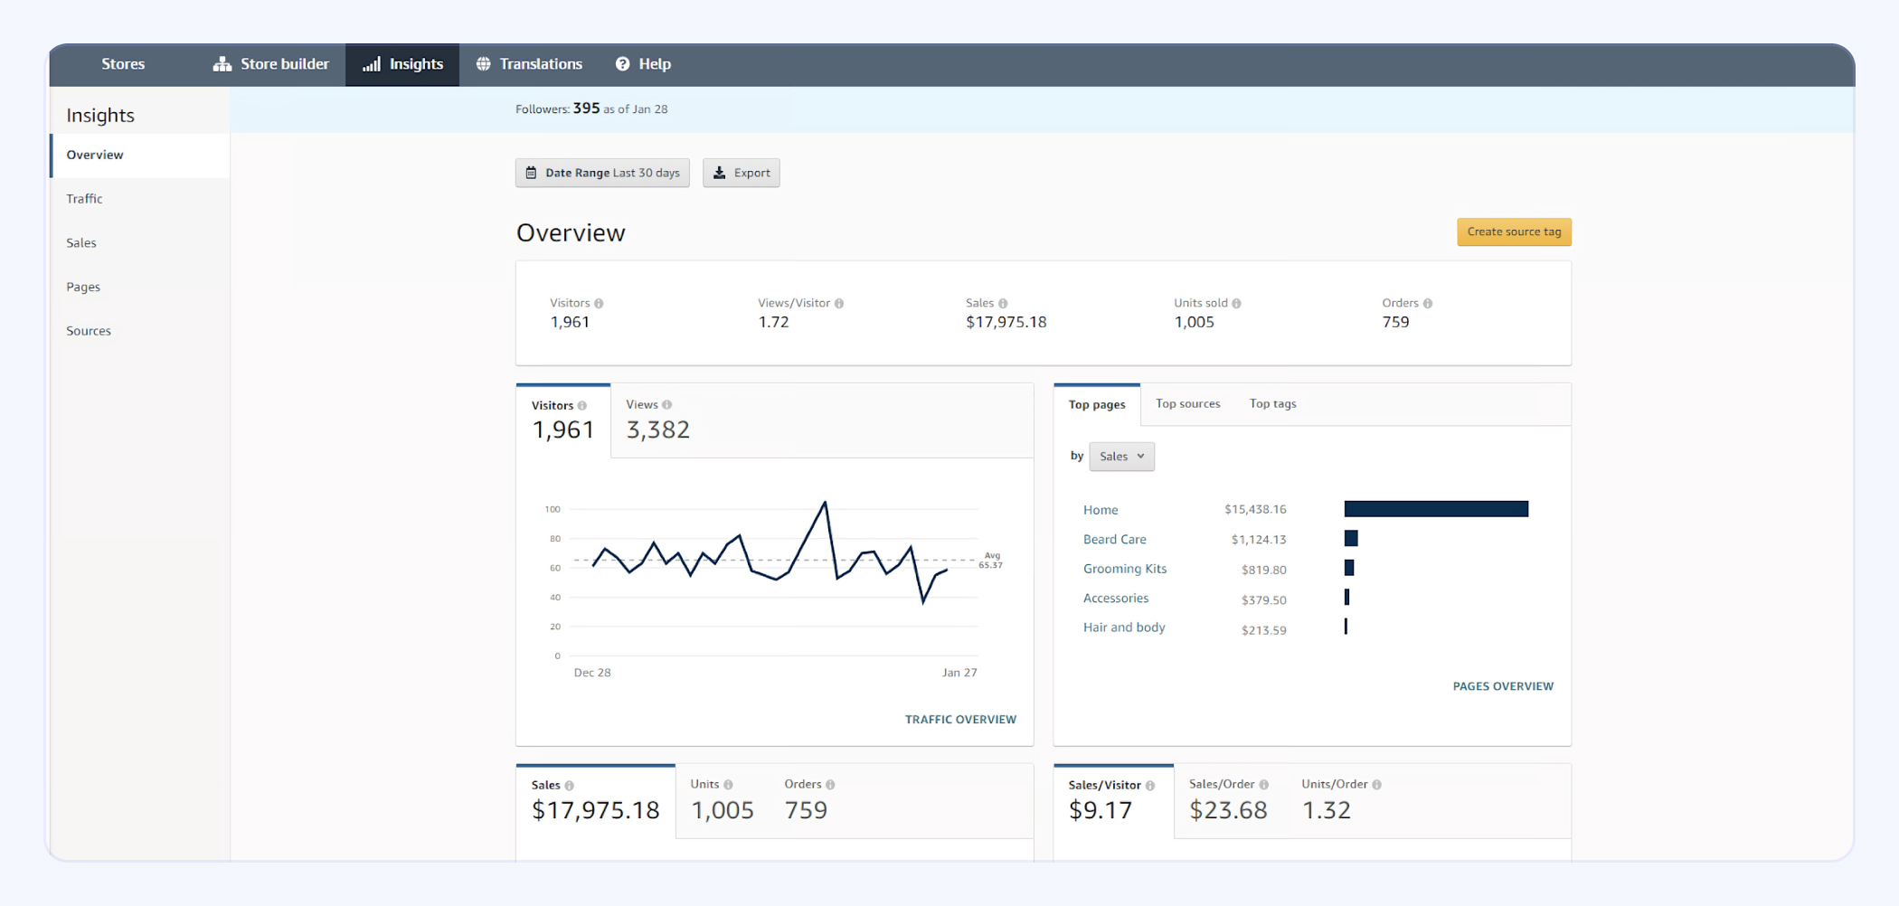Click the visitors peak on line chart
The width and height of the screenshot is (1899, 906).
coord(825,503)
